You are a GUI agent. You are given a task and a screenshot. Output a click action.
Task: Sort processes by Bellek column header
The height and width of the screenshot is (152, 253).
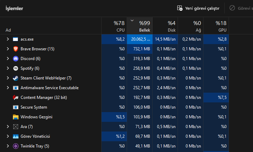coord(140,26)
